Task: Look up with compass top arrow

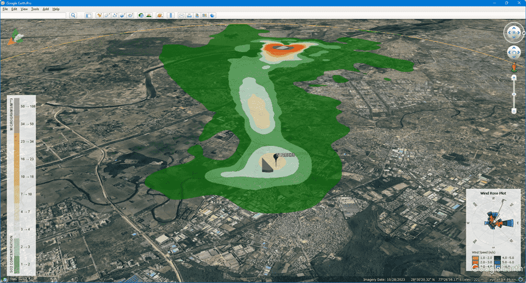Action: 514,28
